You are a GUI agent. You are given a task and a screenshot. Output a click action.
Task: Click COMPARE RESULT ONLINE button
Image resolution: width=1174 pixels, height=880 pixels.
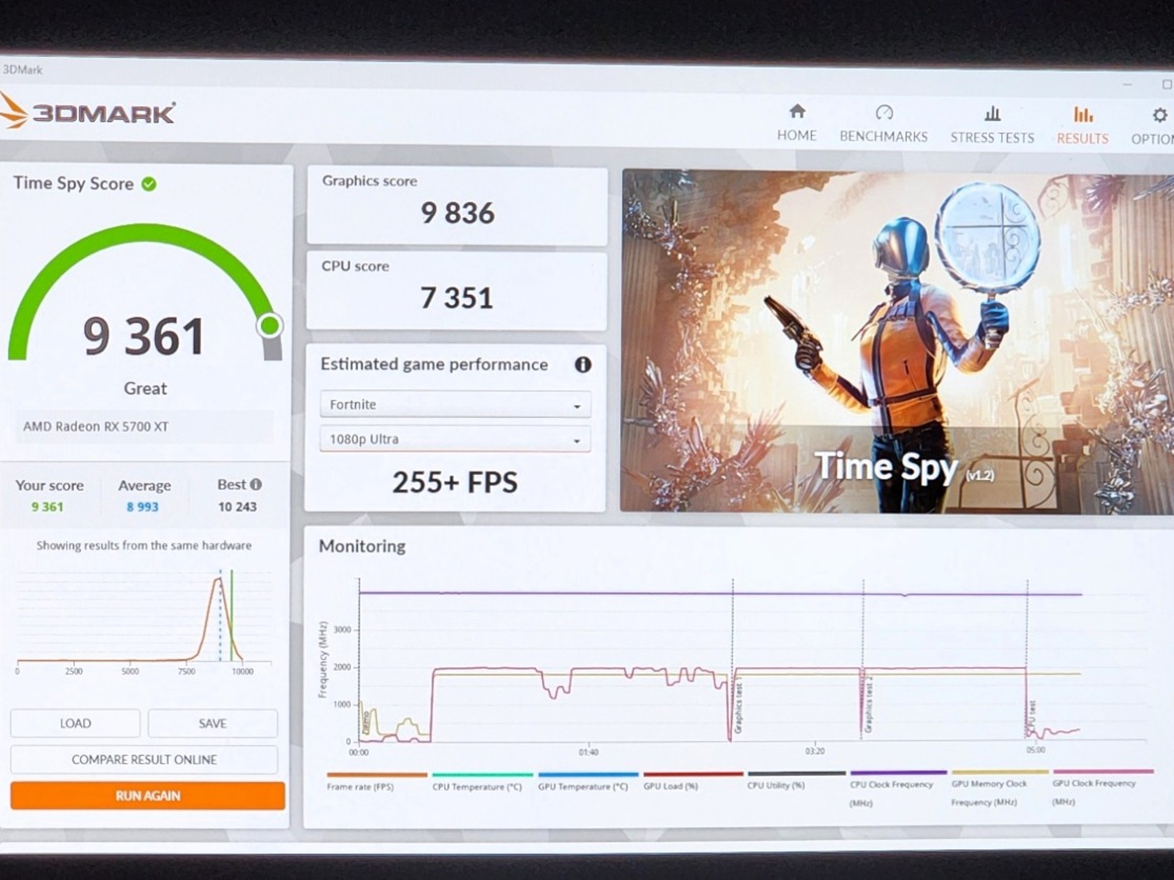144,760
